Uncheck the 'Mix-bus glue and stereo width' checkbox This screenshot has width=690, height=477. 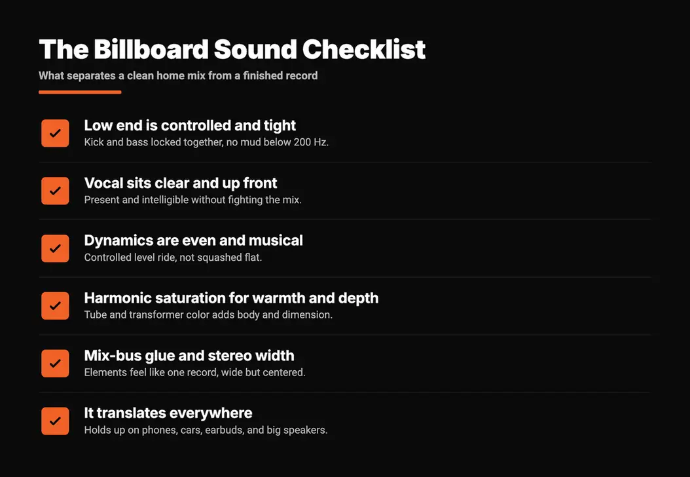[x=55, y=364]
